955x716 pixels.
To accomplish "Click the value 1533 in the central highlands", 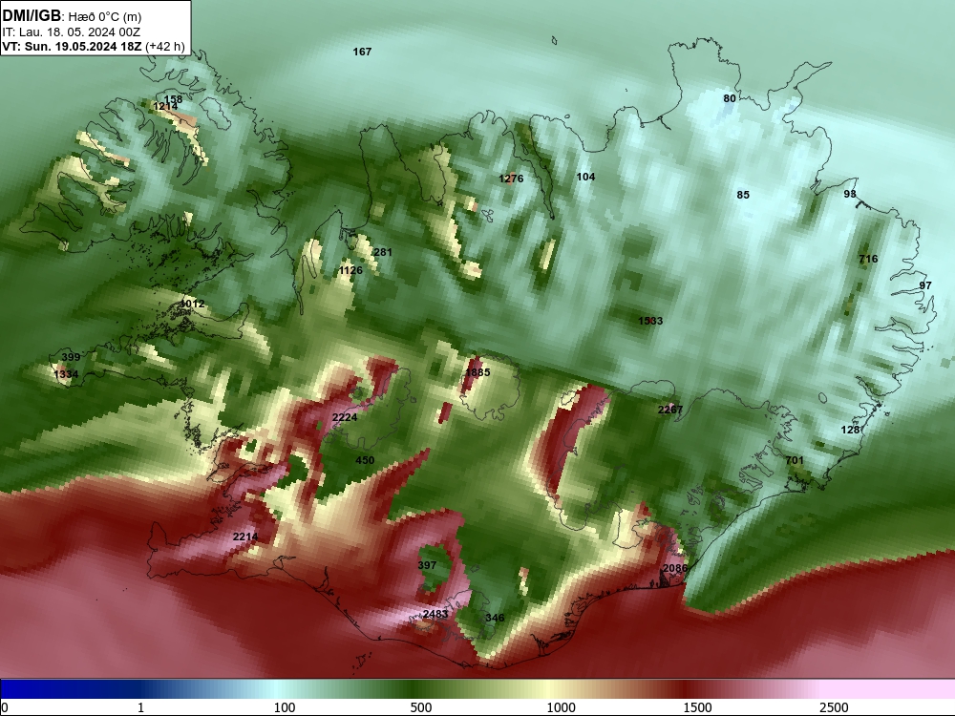I will coord(650,321).
